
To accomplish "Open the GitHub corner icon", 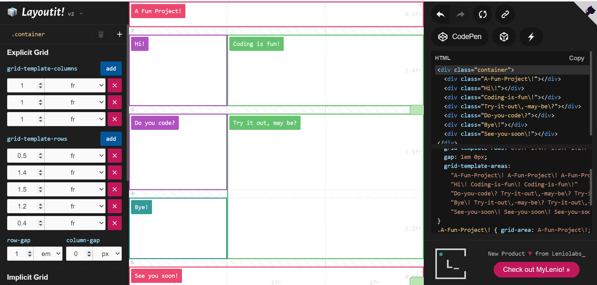I will point(590,11).
